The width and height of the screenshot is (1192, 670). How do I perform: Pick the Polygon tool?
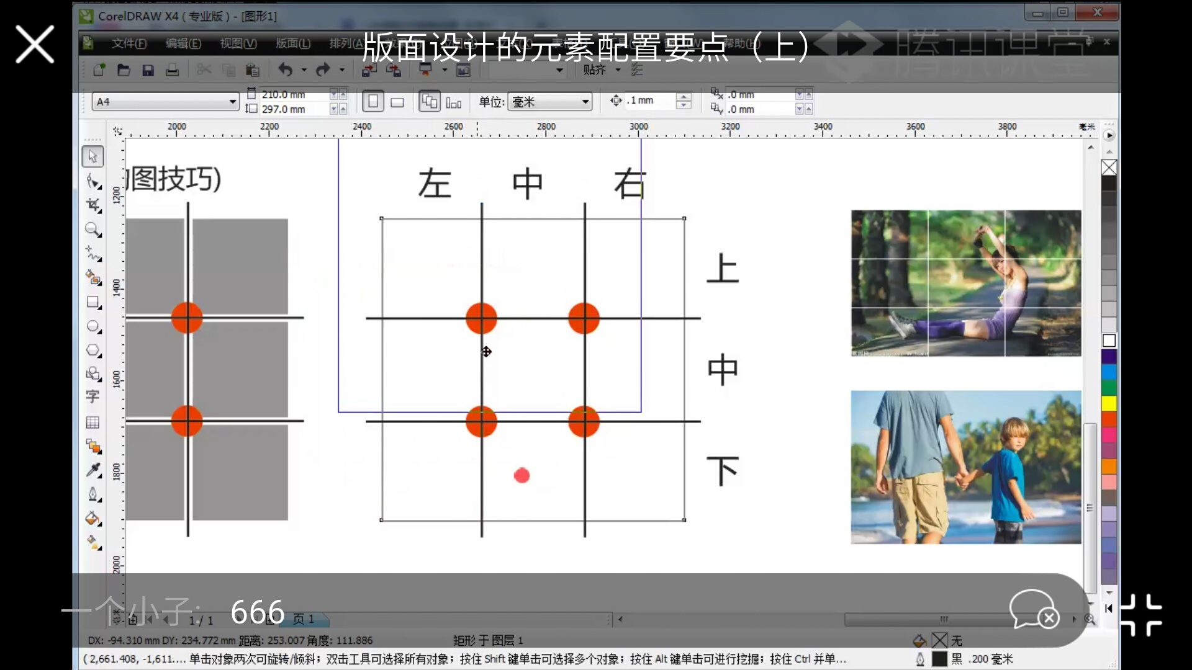pyautogui.click(x=93, y=351)
